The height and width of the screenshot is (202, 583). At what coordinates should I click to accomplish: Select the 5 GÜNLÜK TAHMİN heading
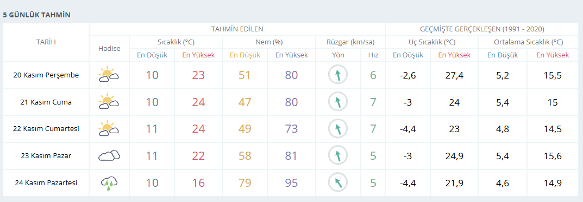point(37,15)
